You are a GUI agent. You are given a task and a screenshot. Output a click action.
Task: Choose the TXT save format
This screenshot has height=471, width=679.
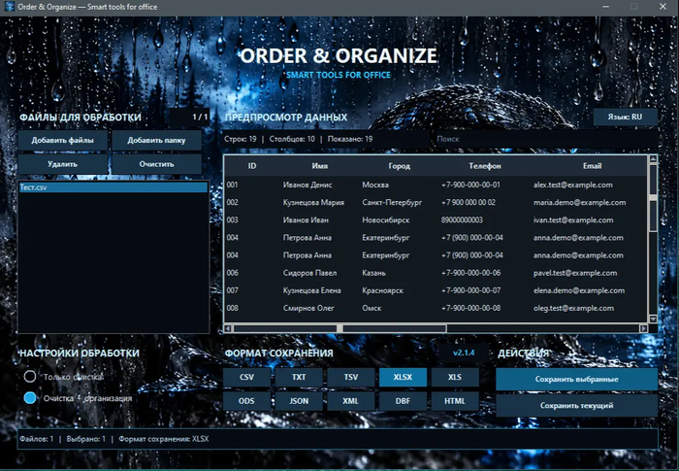click(x=299, y=377)
